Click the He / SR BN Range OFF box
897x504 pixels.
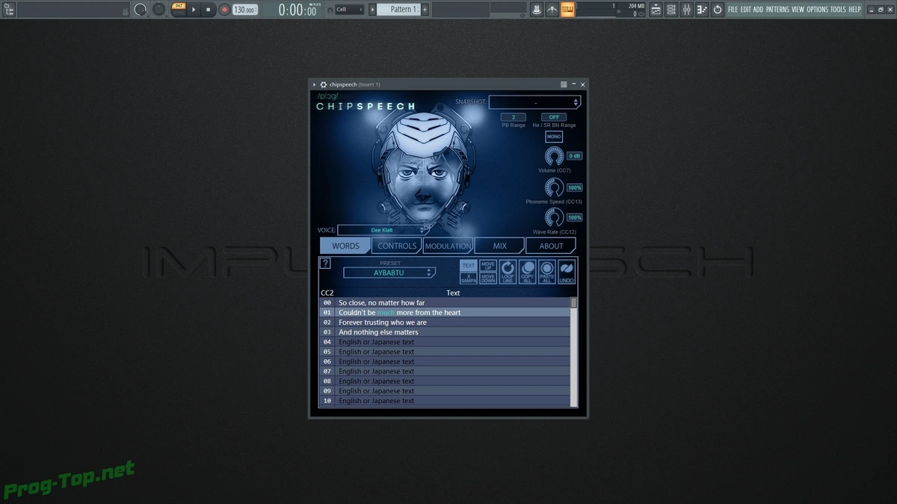pos(554,117)
